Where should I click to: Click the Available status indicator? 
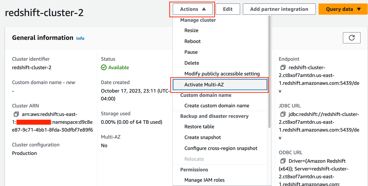(115, 67)
